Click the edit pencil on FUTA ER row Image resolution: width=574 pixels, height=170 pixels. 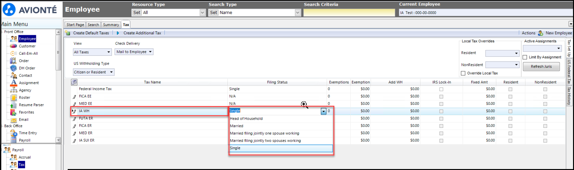(x=74, y=119)
